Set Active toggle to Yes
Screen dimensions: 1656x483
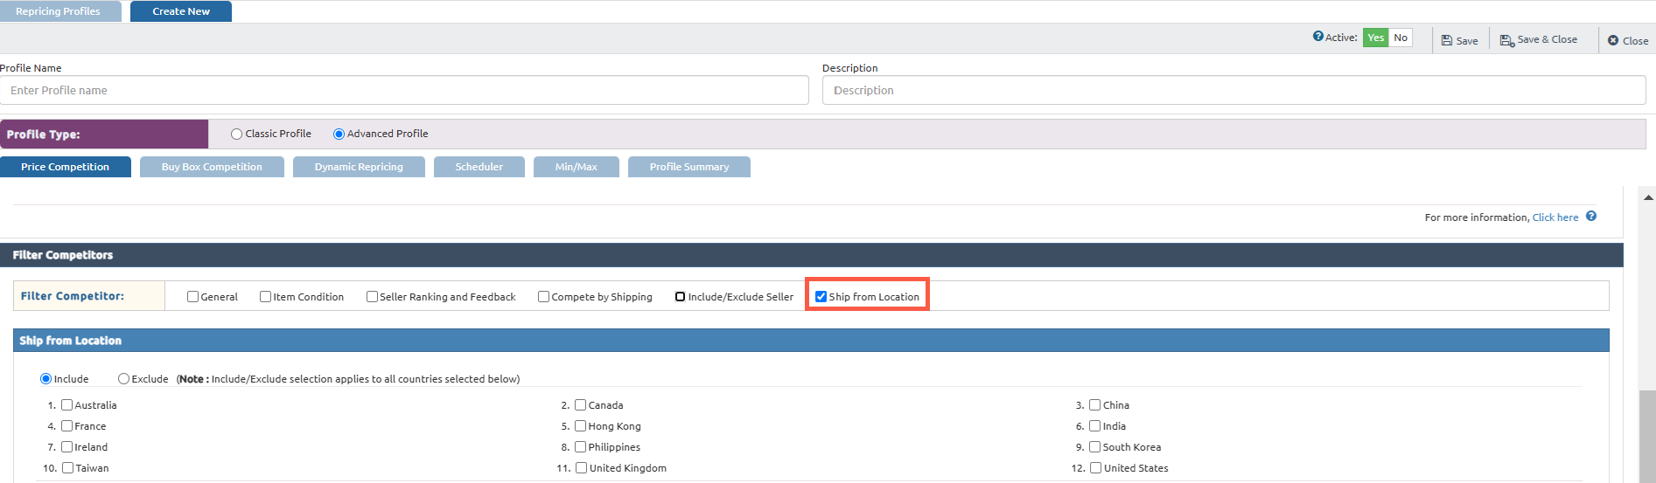pos(1375,38)
